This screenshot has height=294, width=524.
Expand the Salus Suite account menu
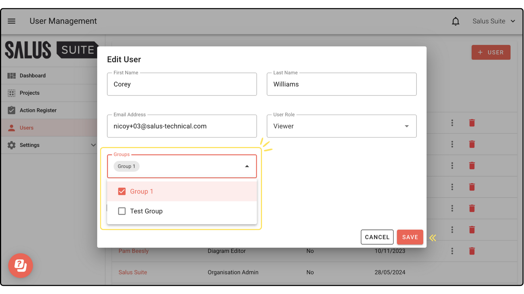tap(494, 21)
